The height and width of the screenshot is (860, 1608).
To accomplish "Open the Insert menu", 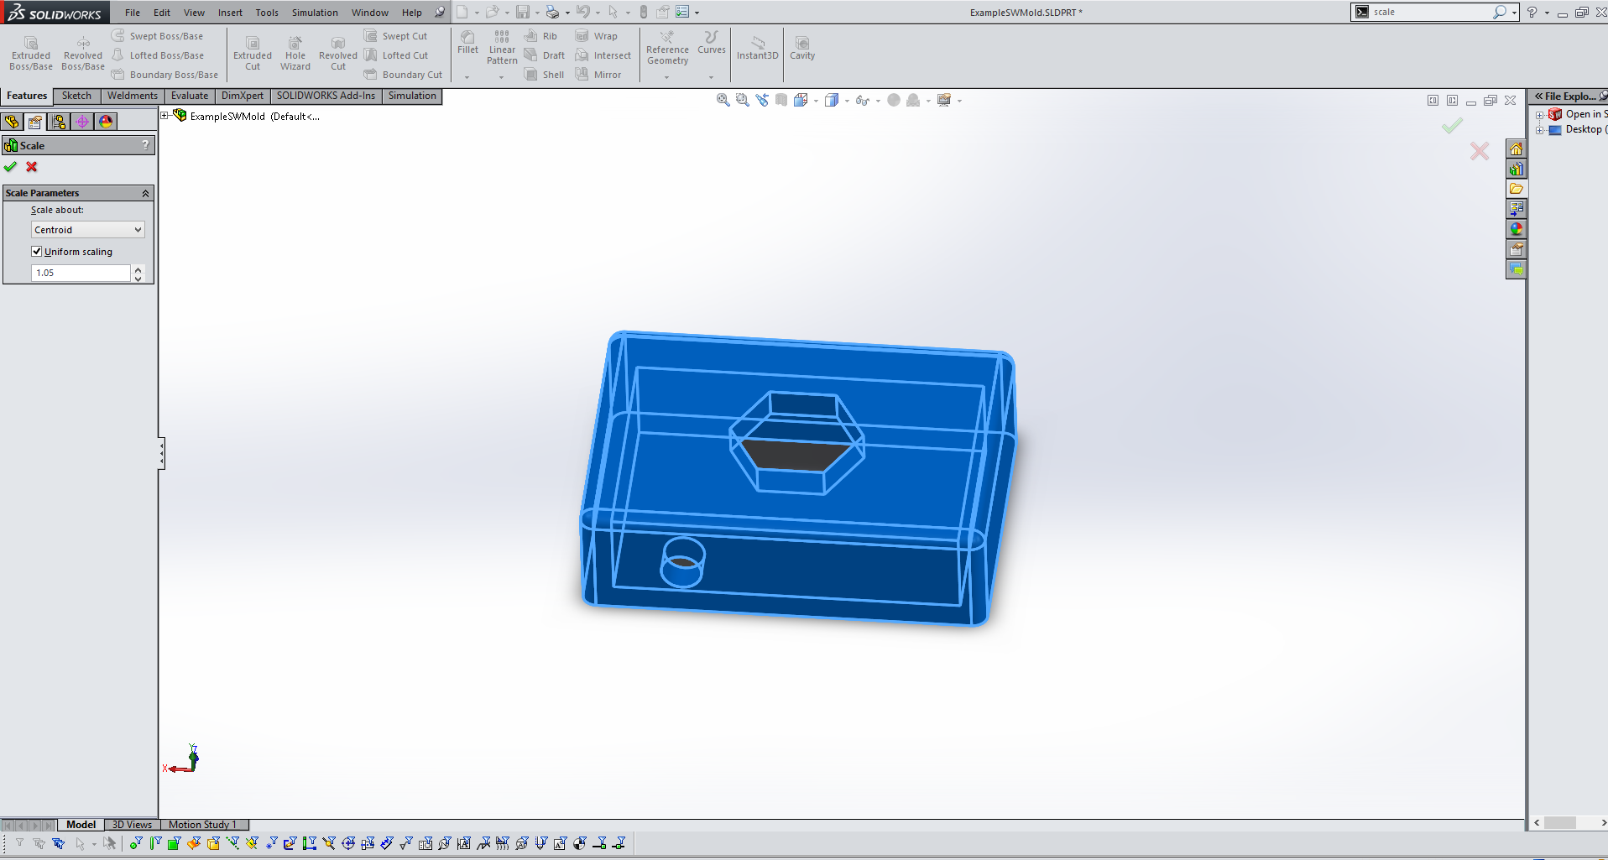I will point(230,13).
